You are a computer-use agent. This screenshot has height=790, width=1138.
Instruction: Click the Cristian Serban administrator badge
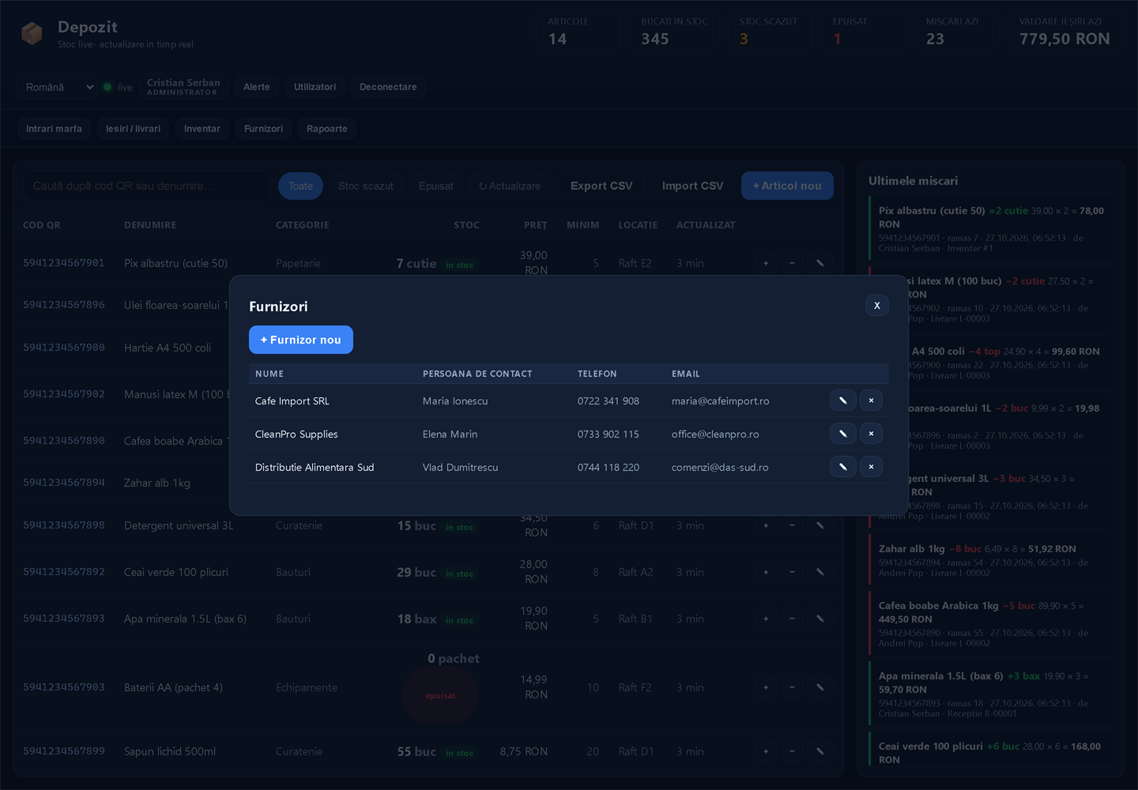(x=183, y=87)
